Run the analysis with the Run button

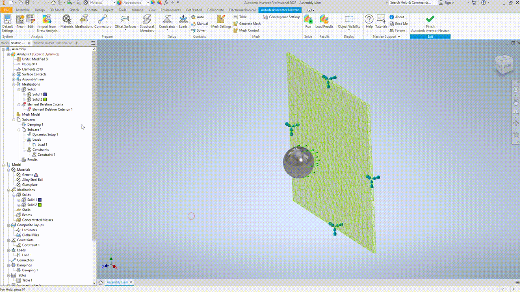(x=308, y=21)
